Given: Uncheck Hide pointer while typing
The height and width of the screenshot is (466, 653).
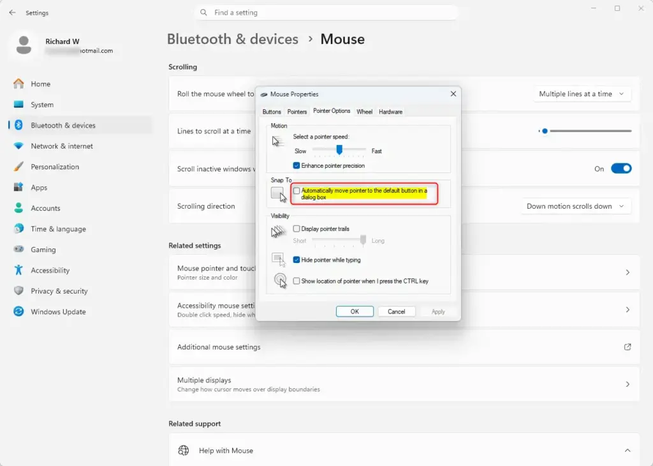Looking at the screenshot, I should (x=297, y=260).
